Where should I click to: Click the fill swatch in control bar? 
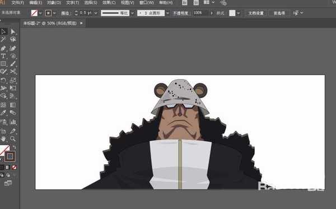(x=34, y=13)
